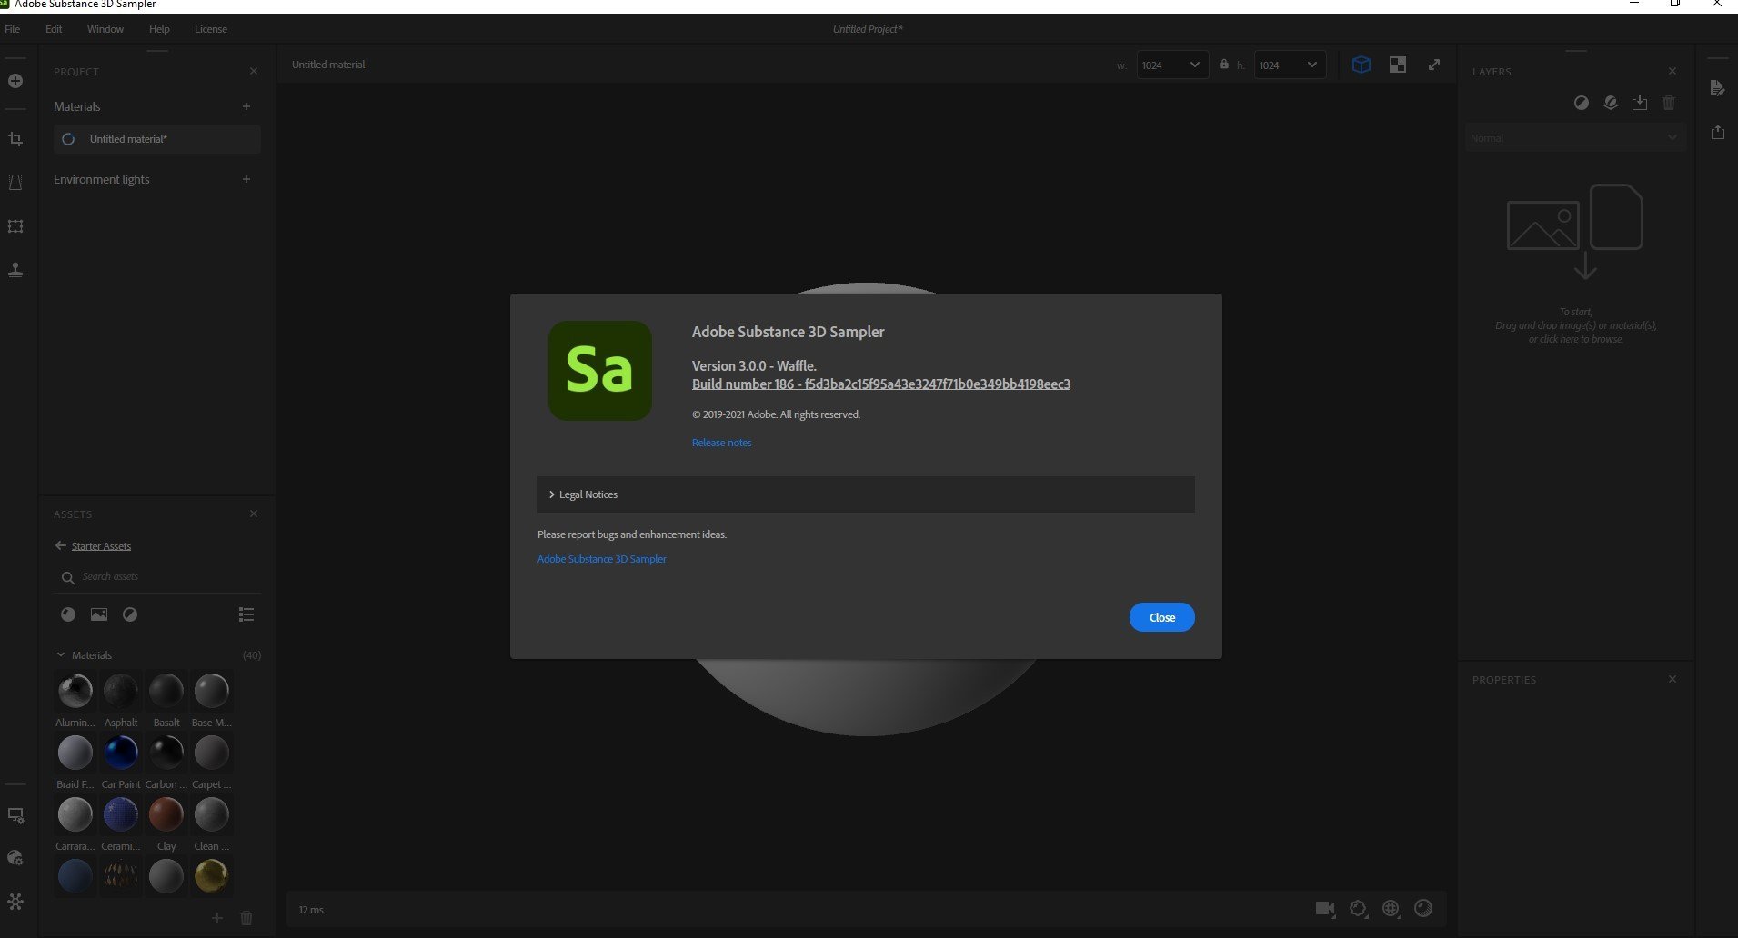
Task: Delete asset trash icon in Assets panel
Action: click(246, 918)
